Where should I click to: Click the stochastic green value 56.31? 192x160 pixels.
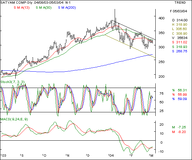point(182,90)
